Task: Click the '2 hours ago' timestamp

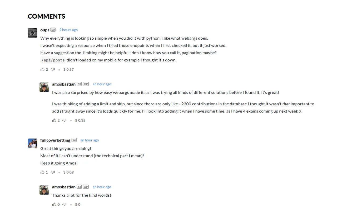Action: pos(68,30)
